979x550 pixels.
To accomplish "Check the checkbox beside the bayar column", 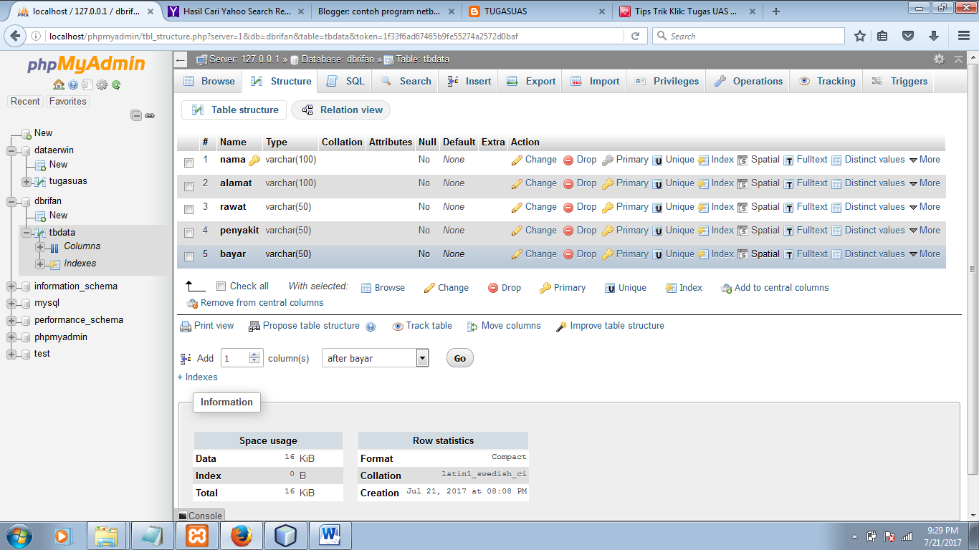I will (188, 256).
